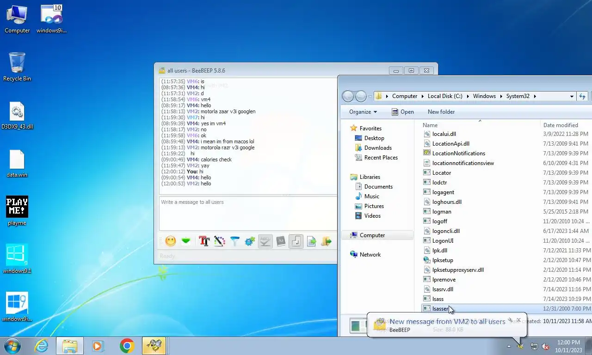The height and width of the screenshot is (355, 592).
Task: Toggle the dictionary word completion button
Action: click(280, 241)
